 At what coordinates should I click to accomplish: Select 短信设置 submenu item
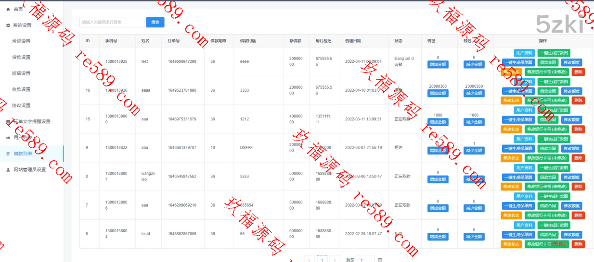click(x=21, y=73)
